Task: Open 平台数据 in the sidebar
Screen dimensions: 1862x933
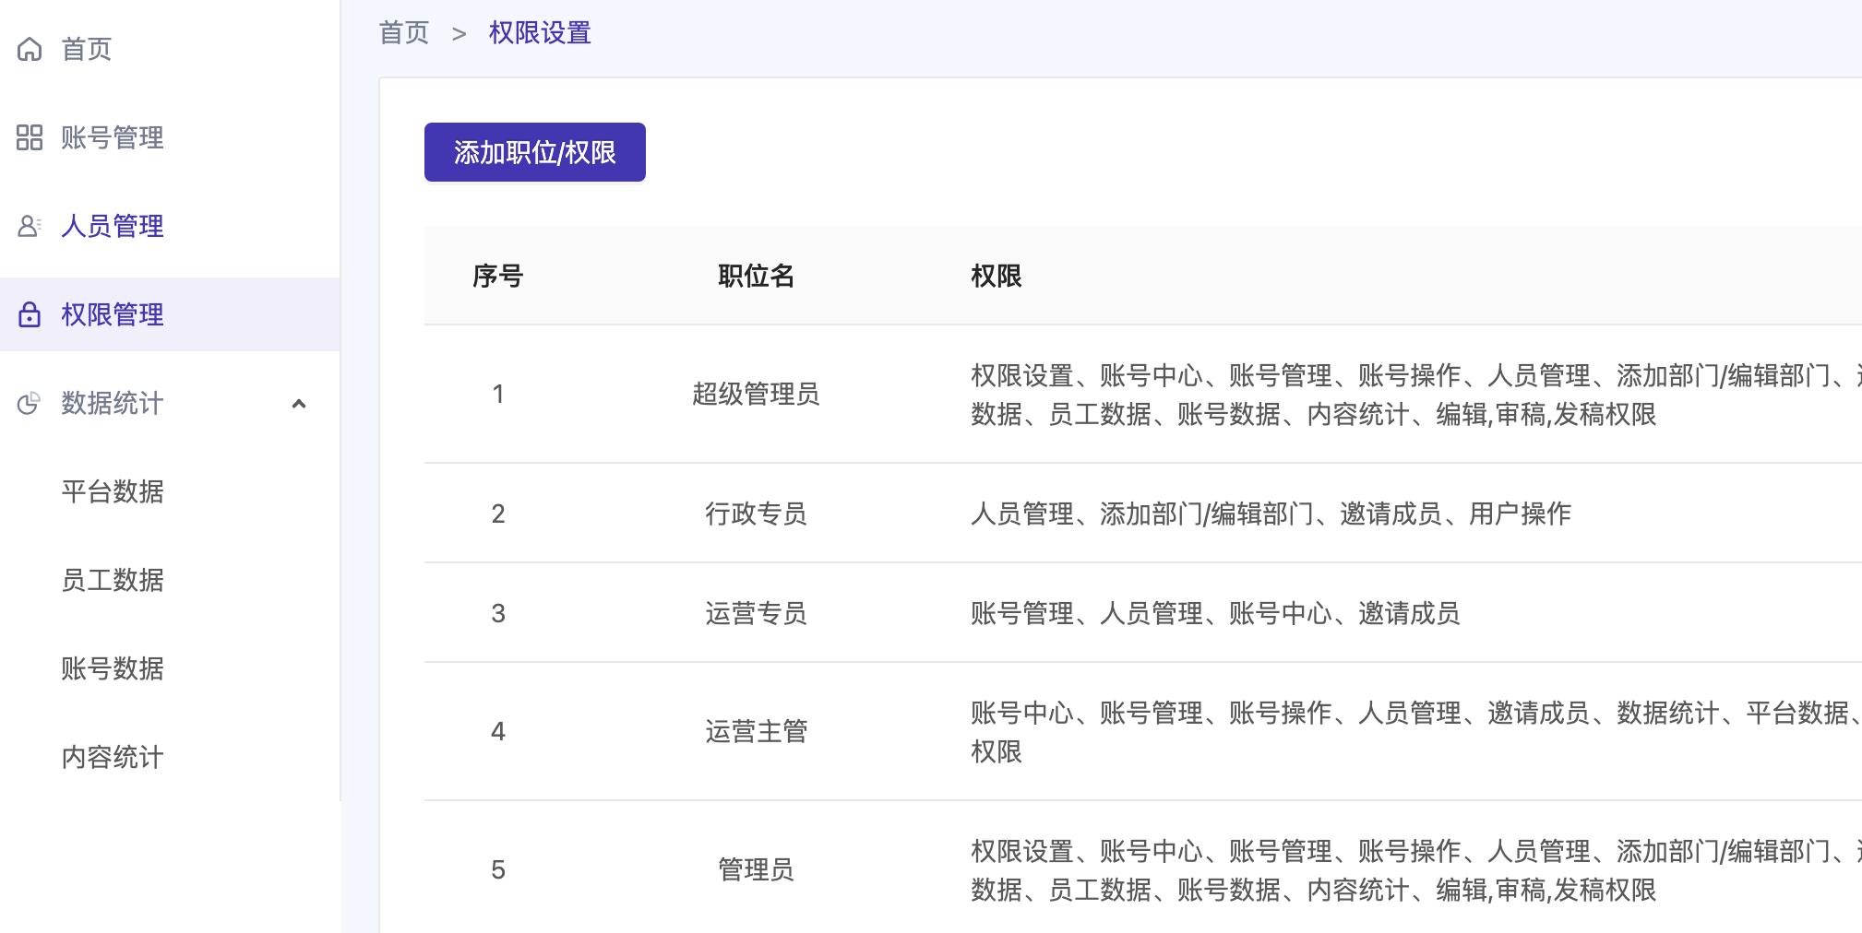Action: 112,492
